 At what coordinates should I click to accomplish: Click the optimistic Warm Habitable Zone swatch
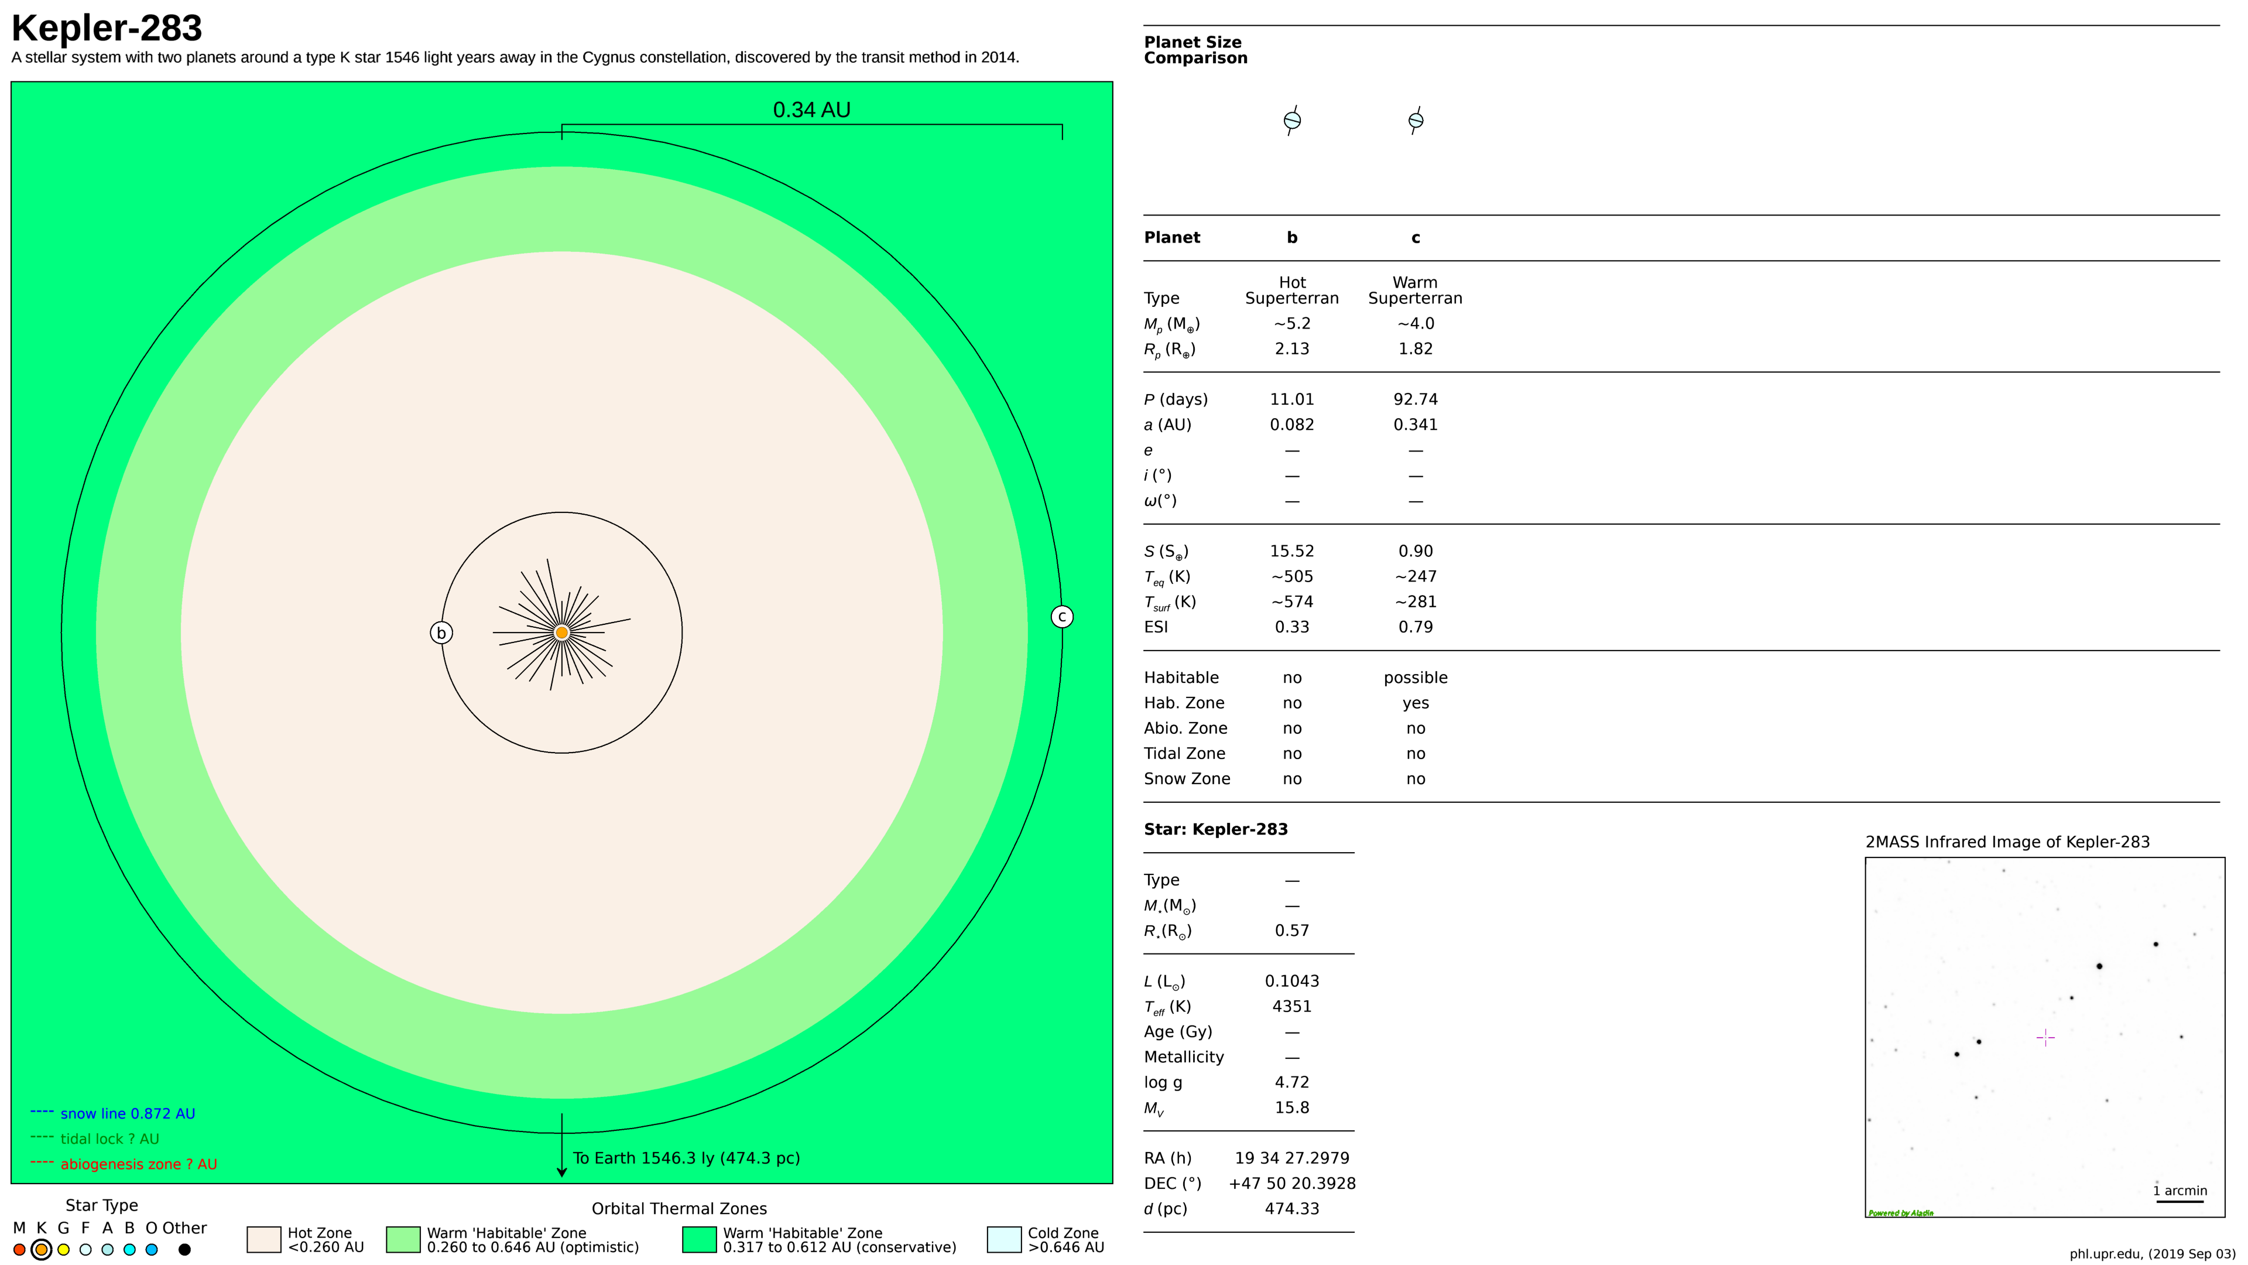(x=403, y=1240)
